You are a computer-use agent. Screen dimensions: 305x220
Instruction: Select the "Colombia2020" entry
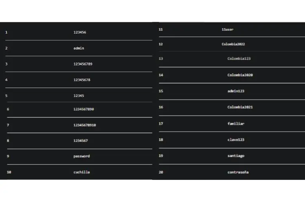(240, 75)
